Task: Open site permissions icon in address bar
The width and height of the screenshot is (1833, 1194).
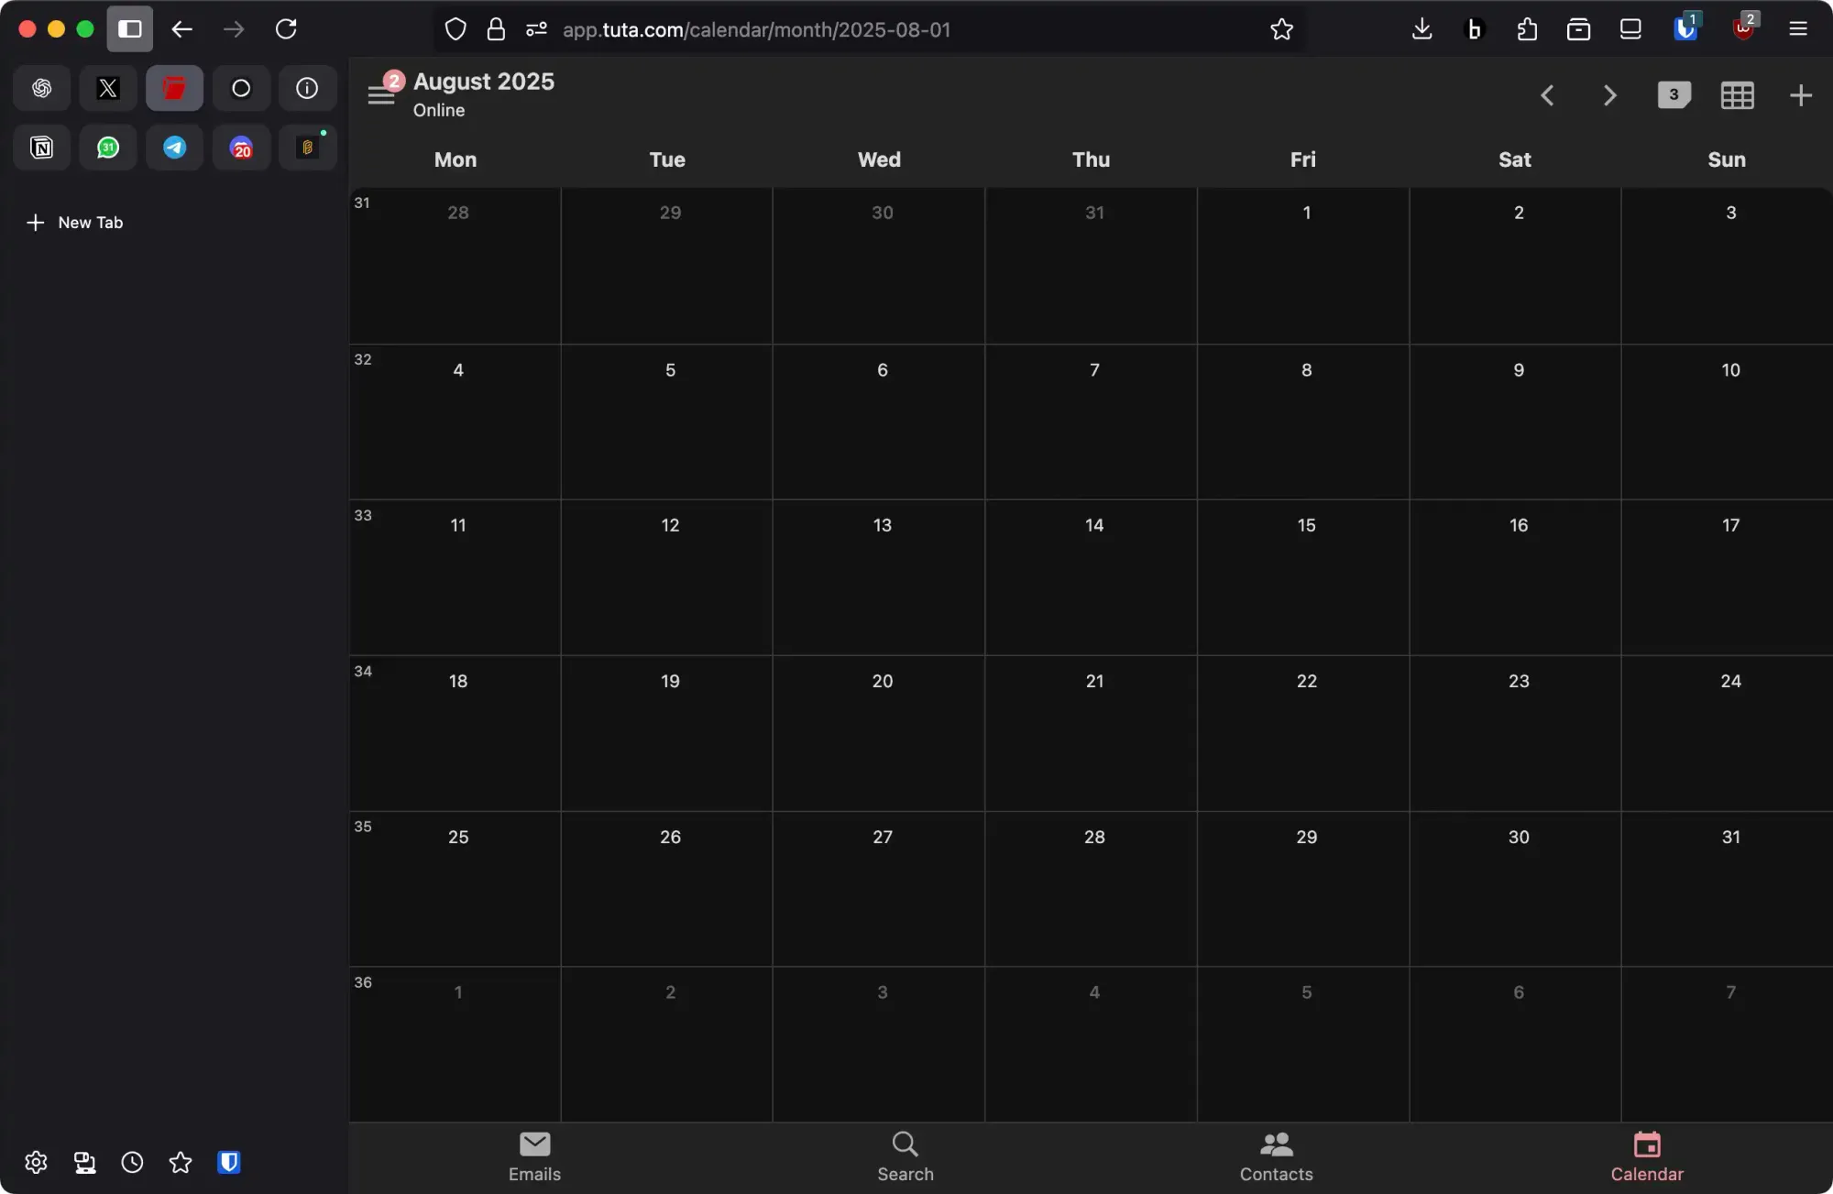Action: [x=536, y=29]
